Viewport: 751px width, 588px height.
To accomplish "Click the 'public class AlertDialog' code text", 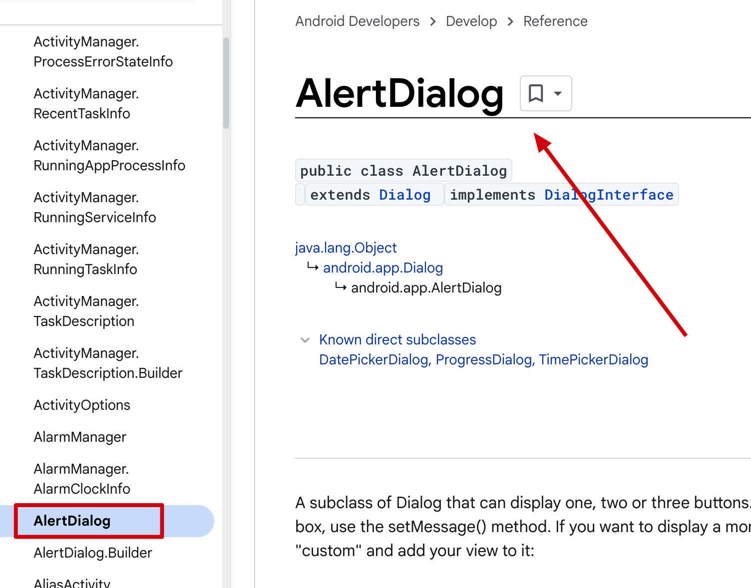I will tap(403, 171).
